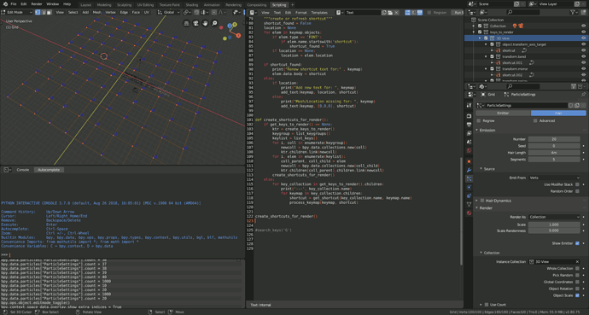This screenshot has width=589, height=315.
Task: Clear the Instance Collection X button
Action: click(577, 262)
